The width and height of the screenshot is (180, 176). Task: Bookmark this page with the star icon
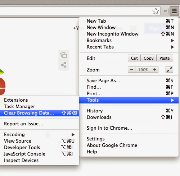tap(156, 11)
